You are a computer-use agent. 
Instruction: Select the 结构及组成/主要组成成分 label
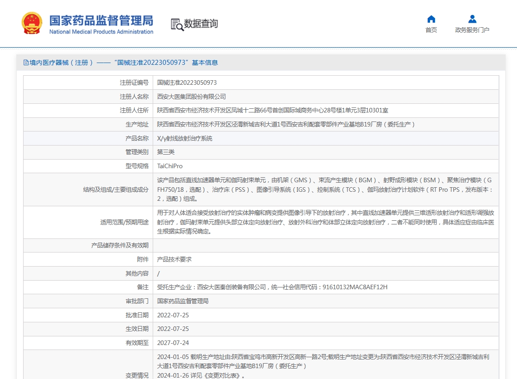pos(116,189)
